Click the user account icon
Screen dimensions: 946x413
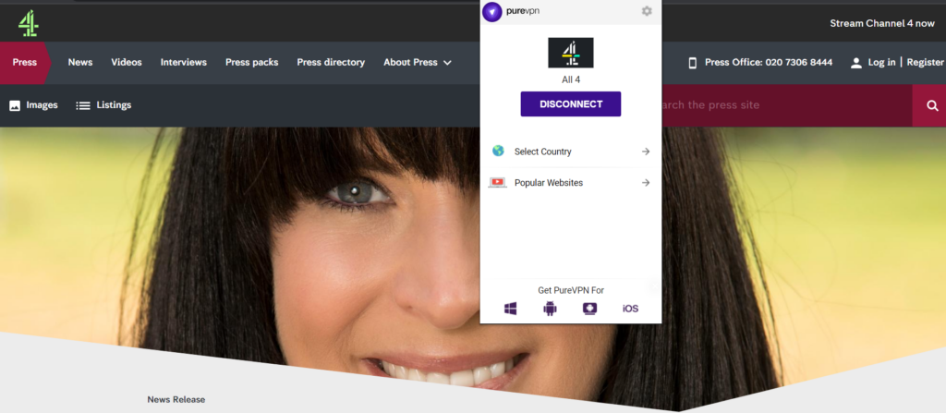(x=856, y=63)
